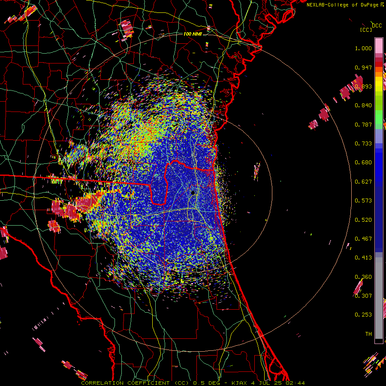386x386 pixels.
Task: Click the TH threshold label
Action: point(368,334)
